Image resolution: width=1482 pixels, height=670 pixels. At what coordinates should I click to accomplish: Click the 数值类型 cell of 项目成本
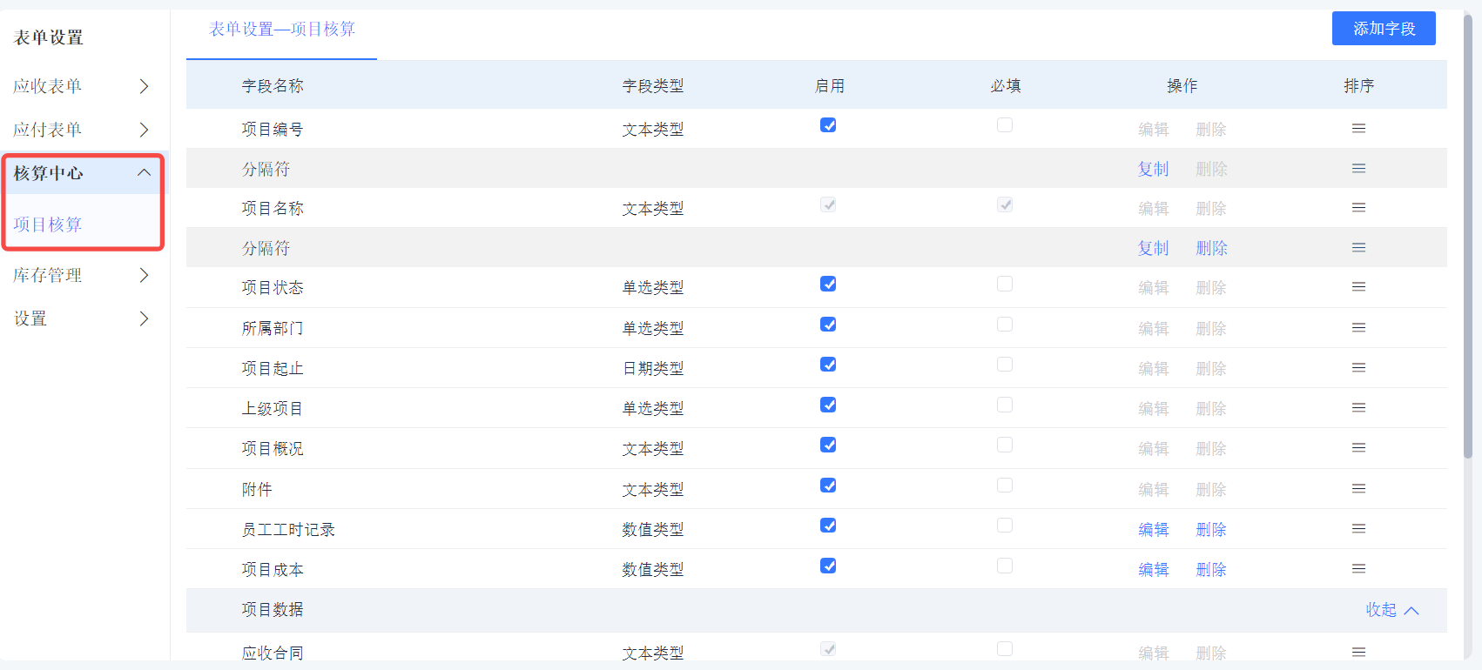[653, 569]
